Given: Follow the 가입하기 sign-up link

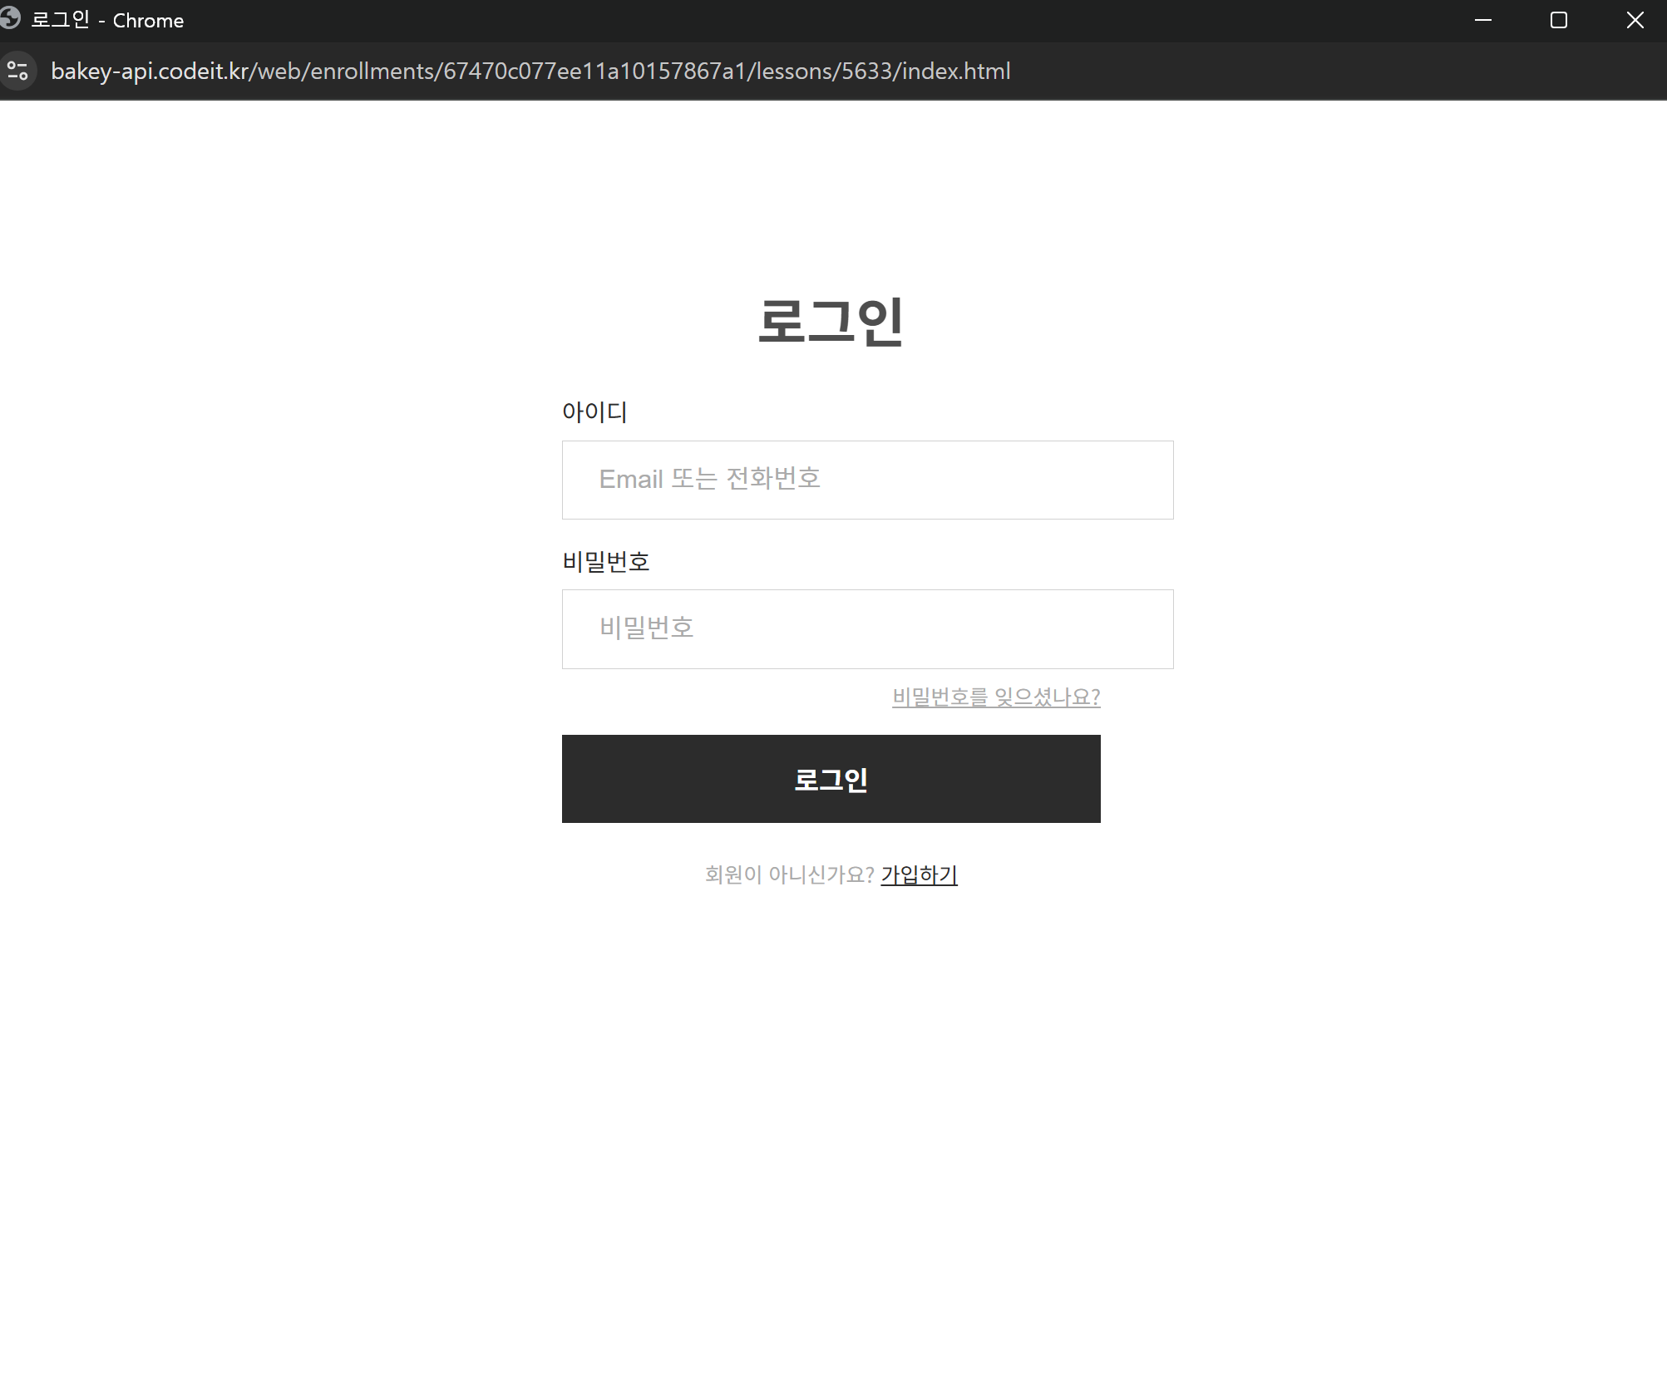Looking at the screenshot, I should point(919,874).
